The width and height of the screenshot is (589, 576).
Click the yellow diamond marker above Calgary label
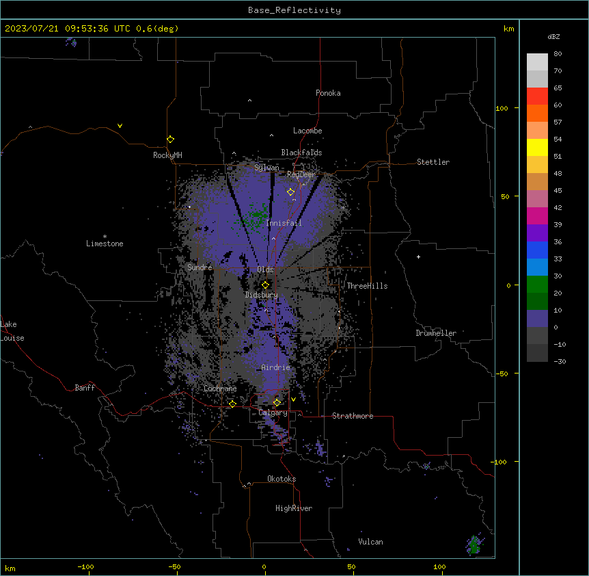[277, 403]
